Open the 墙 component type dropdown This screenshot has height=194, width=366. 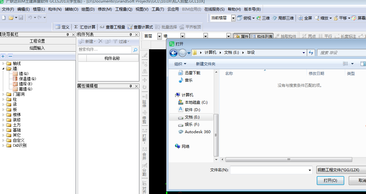click(x=183, y=36)
